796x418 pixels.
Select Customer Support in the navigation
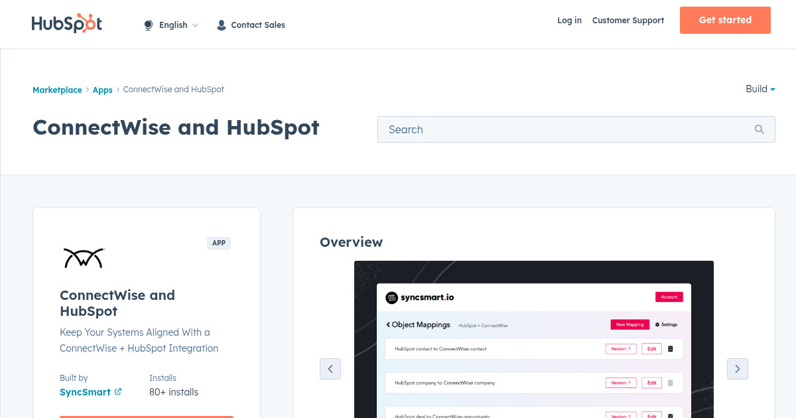pos(628,21)
